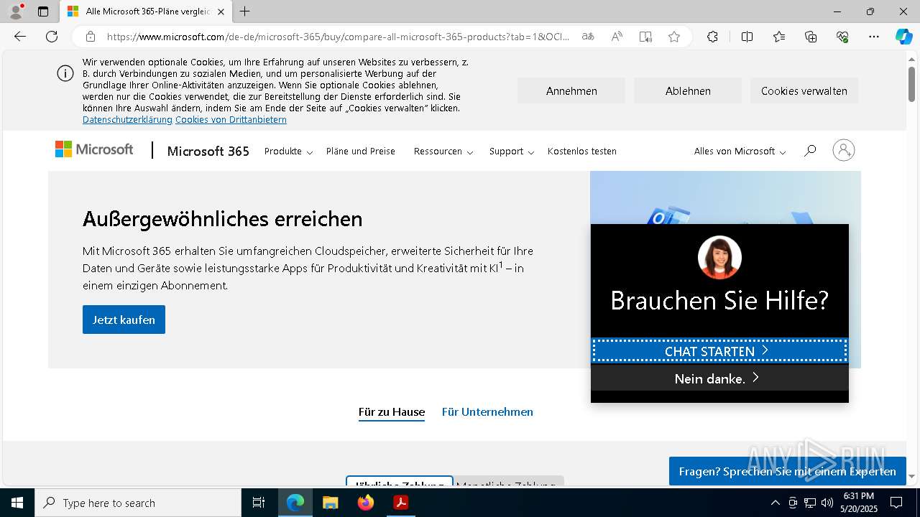
Task: Go back to the previous page
Action: point(20,37)
